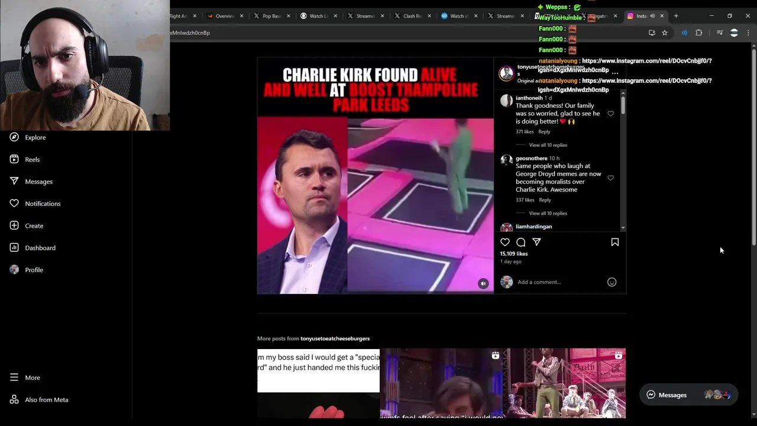Click geosnothere's avatar picture
The height and width of the screenshot is (426, 757).
point(506,160)
